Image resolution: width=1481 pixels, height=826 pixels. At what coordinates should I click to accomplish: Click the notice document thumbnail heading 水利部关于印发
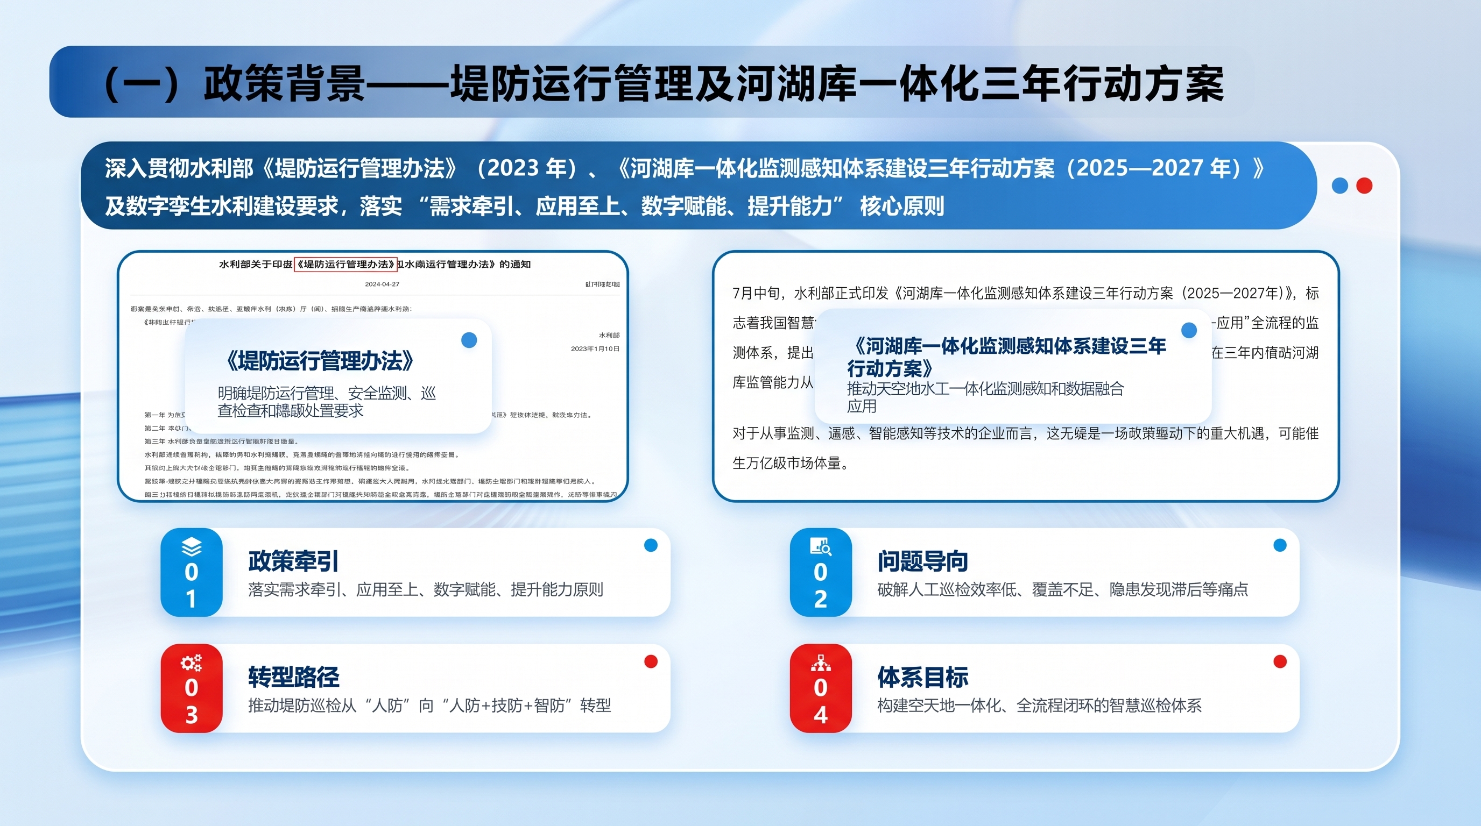point(375,264)
